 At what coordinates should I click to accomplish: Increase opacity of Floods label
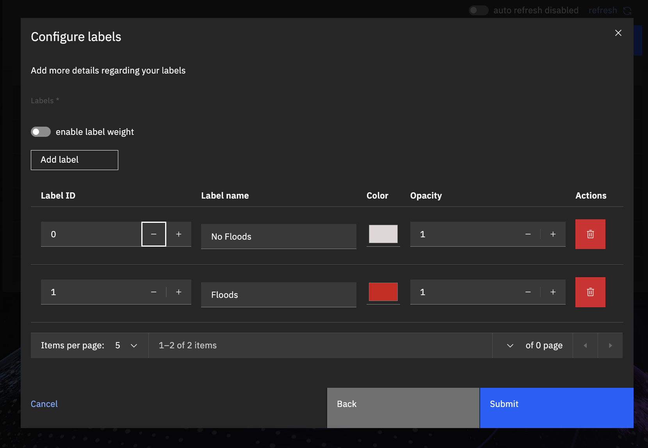[x=553, y=292]
